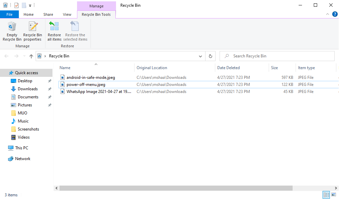Open the Customize Quick Access Toolbar dropdown
This screenshot has height=199, width=339.
(30, 5)
